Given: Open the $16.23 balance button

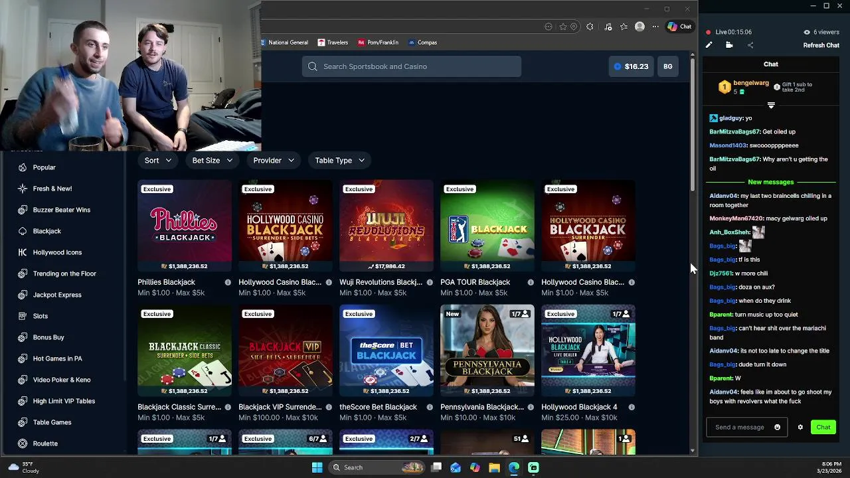Looking at the screenshot, I should pos(631,66).
